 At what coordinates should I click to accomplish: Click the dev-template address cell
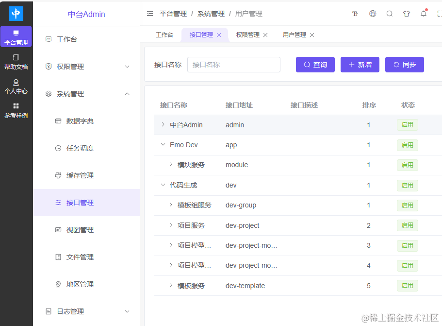tap(245, 286)
